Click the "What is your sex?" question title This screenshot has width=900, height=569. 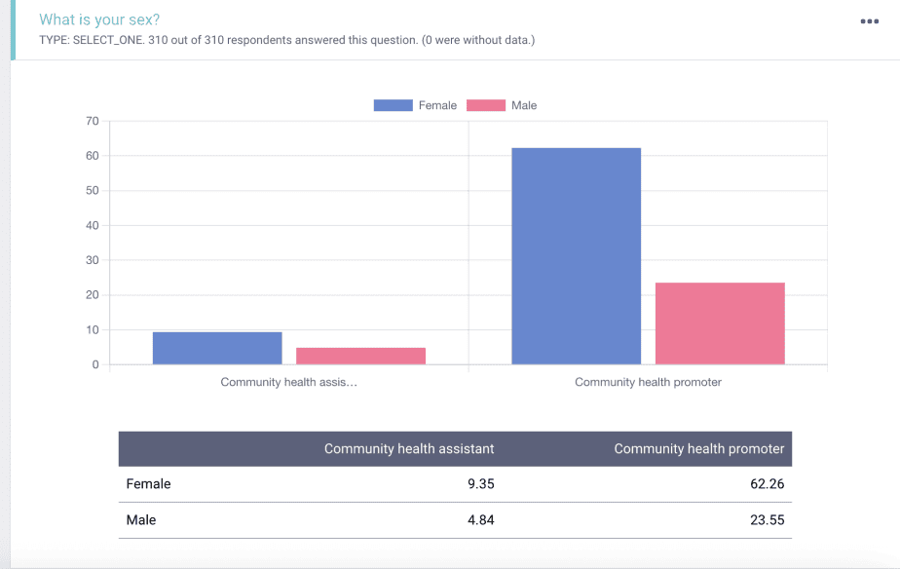(x=99, y=19)
